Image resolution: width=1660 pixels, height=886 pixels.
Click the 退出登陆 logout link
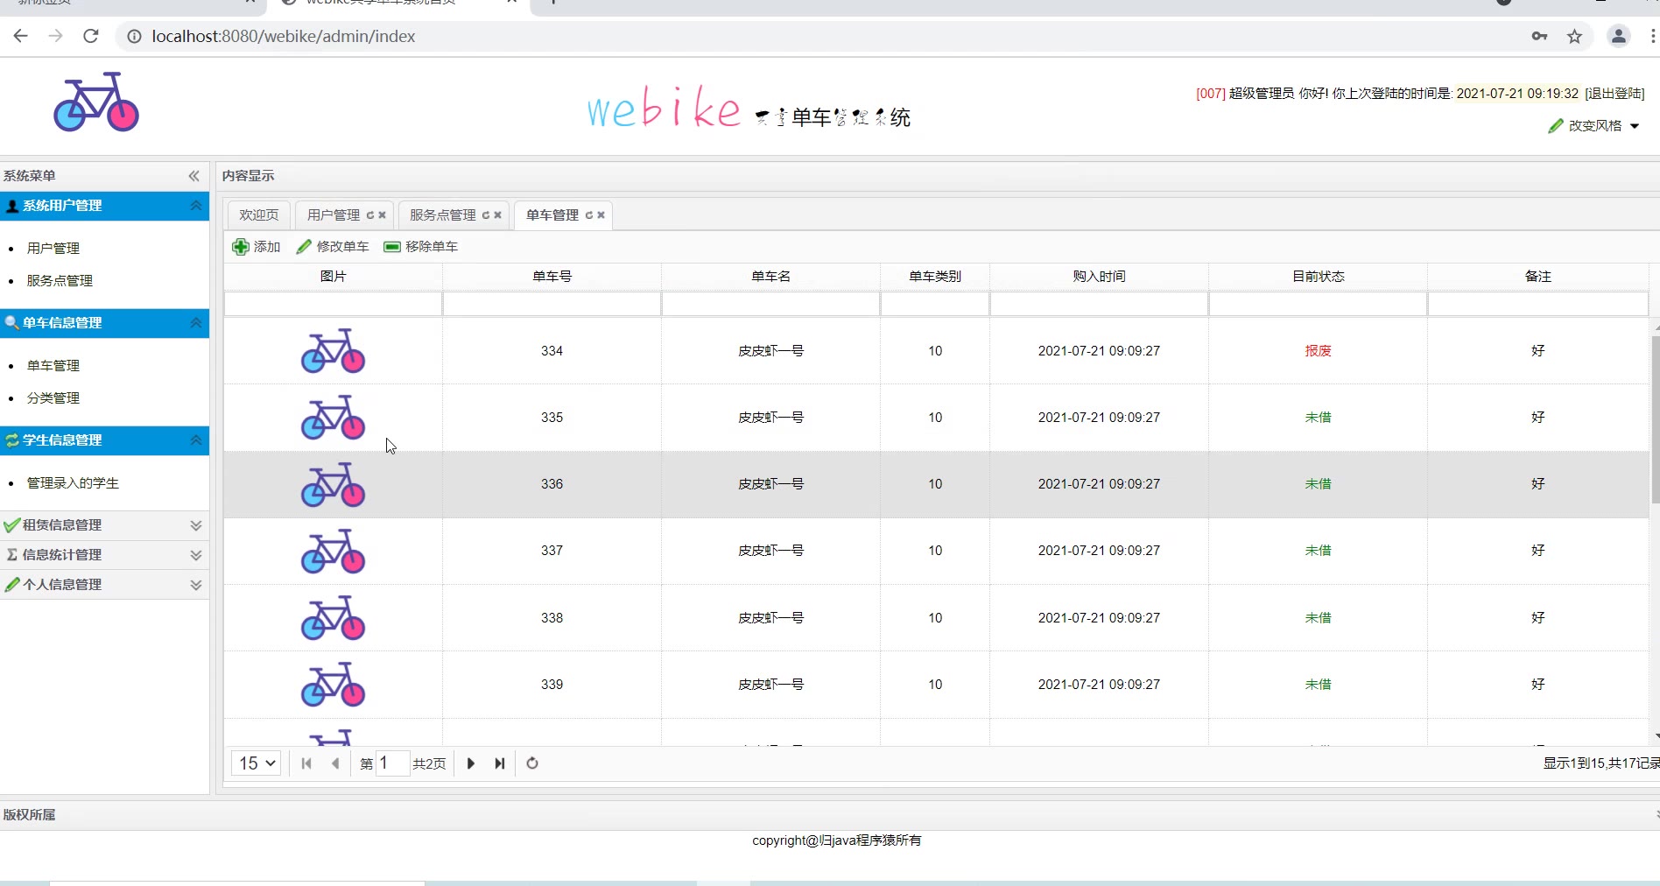coord(1614,94)
